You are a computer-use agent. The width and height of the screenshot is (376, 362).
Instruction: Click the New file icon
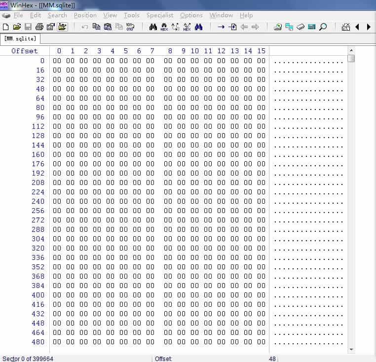(x=6, y=27)
